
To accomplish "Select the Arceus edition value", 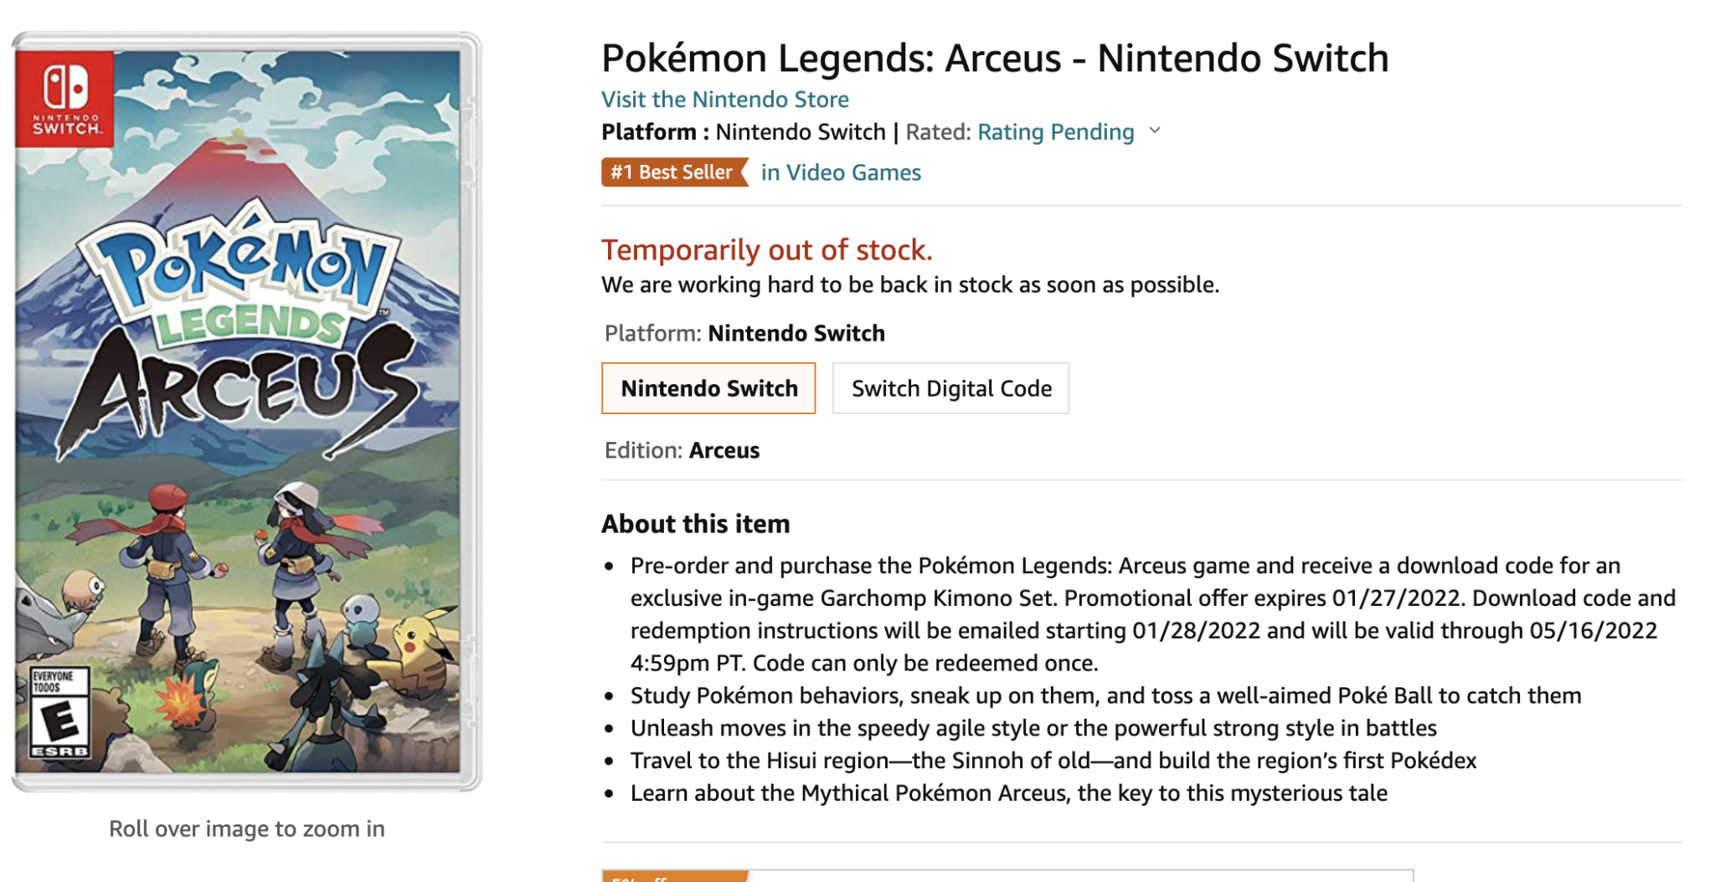I will (x=724, y=450).
